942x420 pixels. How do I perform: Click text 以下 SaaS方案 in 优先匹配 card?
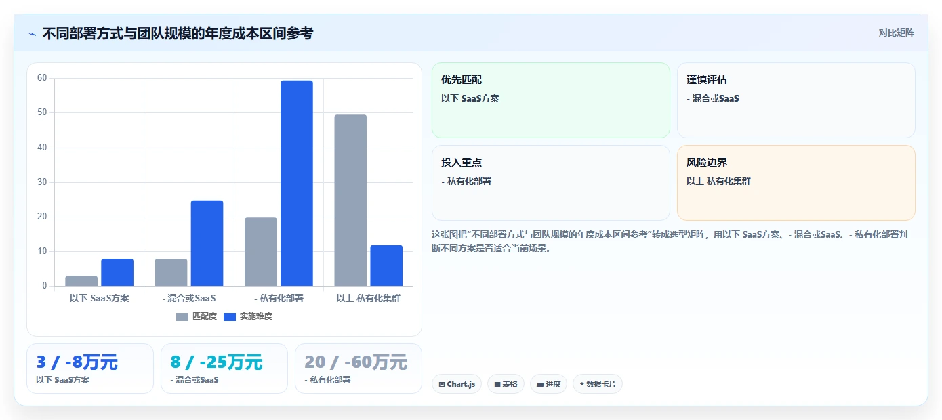470,98
